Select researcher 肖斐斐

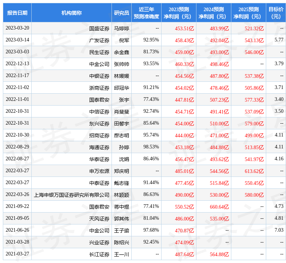(x=122, y=112)
